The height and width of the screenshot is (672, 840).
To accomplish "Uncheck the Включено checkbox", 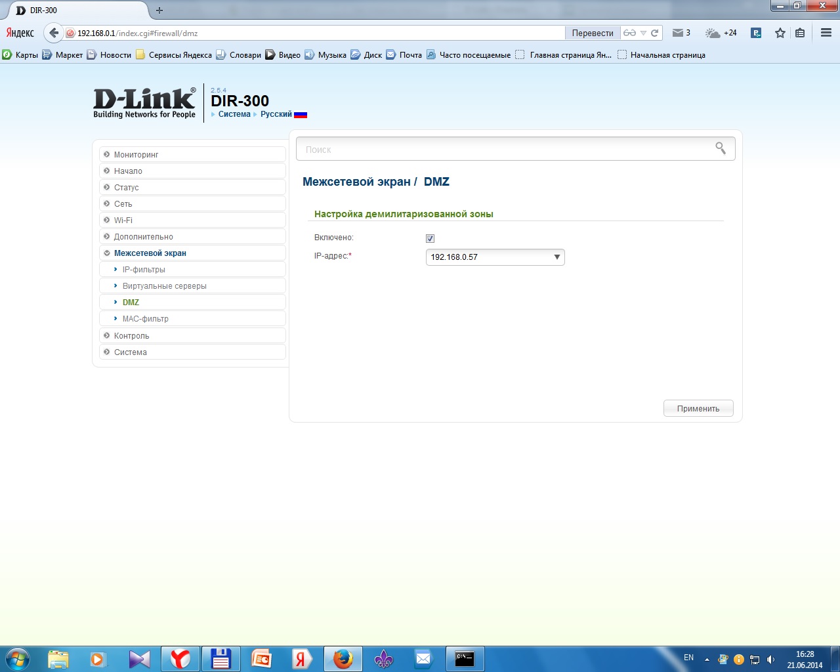I will 430,238.
